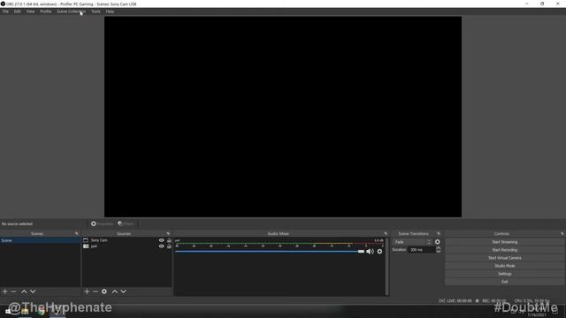Open source properties gear in Sources toolbar
Image resolution: width=566 pixels, height=318 pixels.
coord(104,291)
